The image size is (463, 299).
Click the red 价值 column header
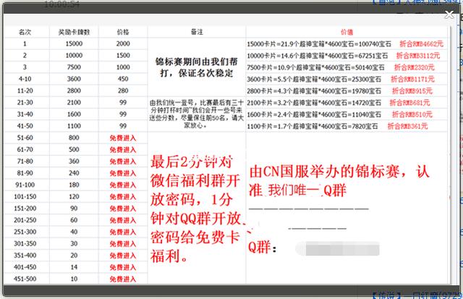pyautogui.click(x=347, y=32)
